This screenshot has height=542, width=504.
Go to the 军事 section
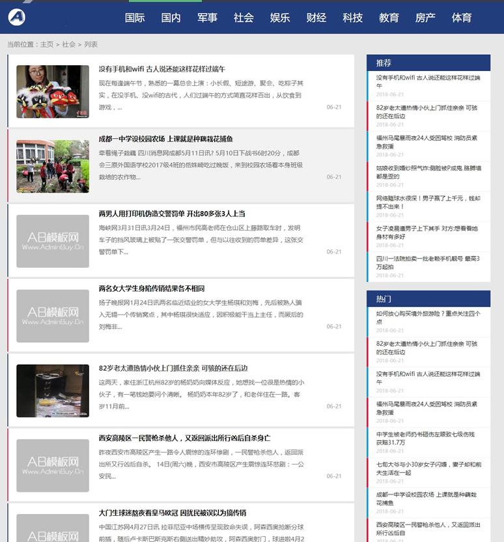click(207, 18)
